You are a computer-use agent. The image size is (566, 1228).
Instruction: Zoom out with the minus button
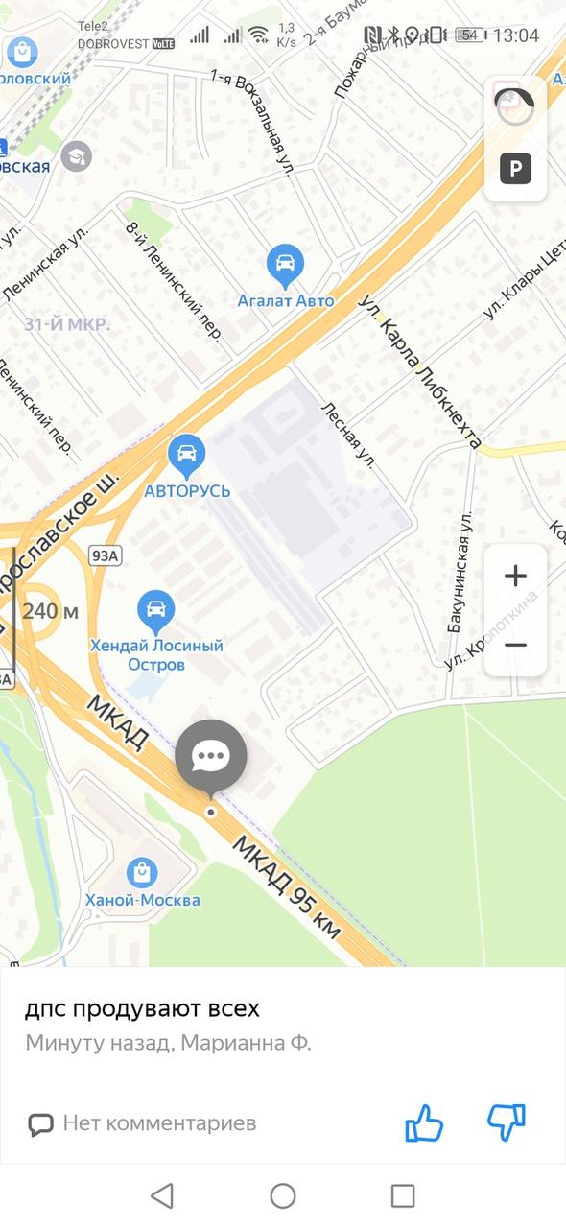(516, 645)
